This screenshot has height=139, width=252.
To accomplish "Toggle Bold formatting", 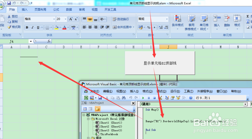I will tap(27, 27).
